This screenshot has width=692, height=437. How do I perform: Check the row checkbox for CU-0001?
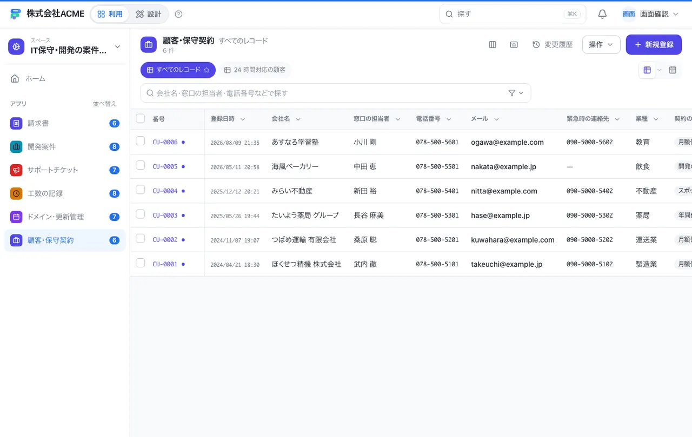(141, 263)
